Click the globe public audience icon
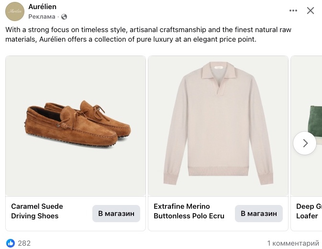 click(65, 17)
